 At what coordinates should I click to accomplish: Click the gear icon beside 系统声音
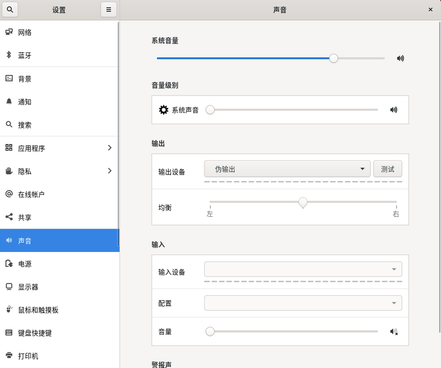(x=164, y=110)
